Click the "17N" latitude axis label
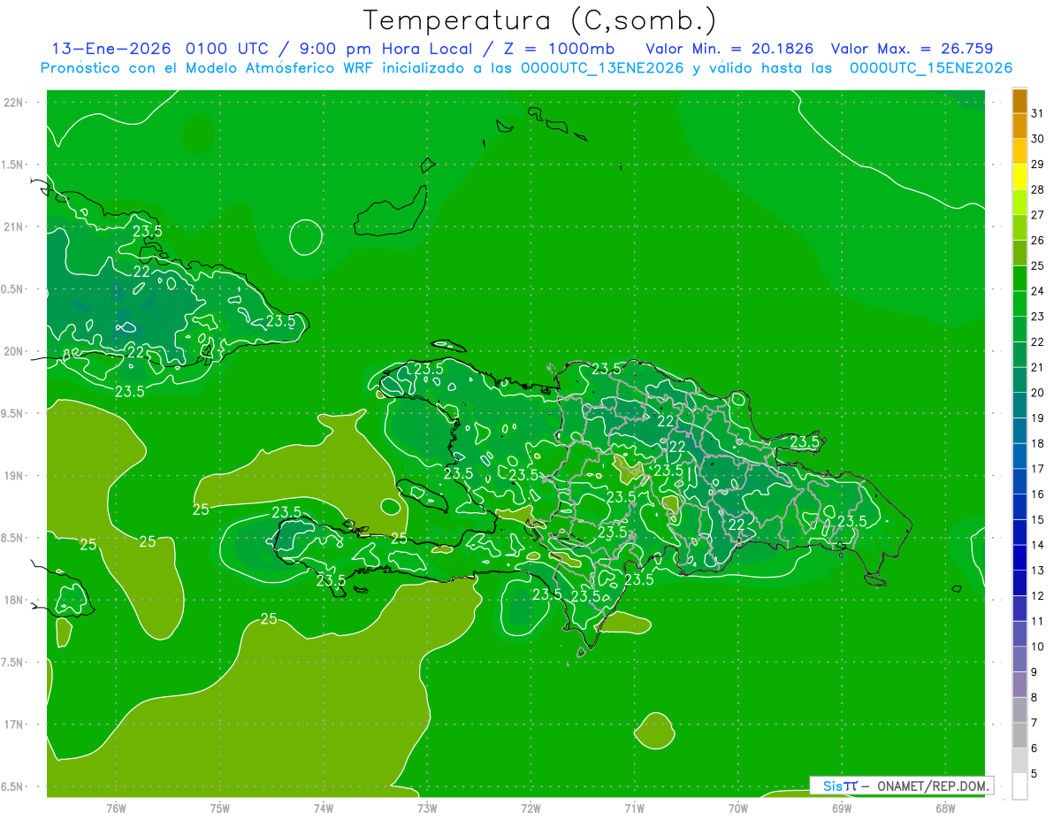Viewport: 1061px width, 820px height. 14,724
